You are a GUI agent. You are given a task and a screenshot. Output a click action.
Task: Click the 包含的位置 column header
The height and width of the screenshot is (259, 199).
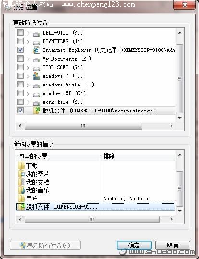[58, 156]
